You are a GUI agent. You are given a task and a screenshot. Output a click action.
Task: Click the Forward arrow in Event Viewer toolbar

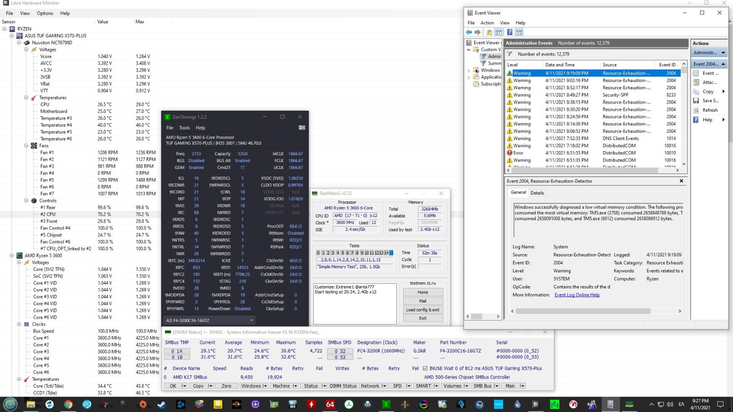pos(478,32)
